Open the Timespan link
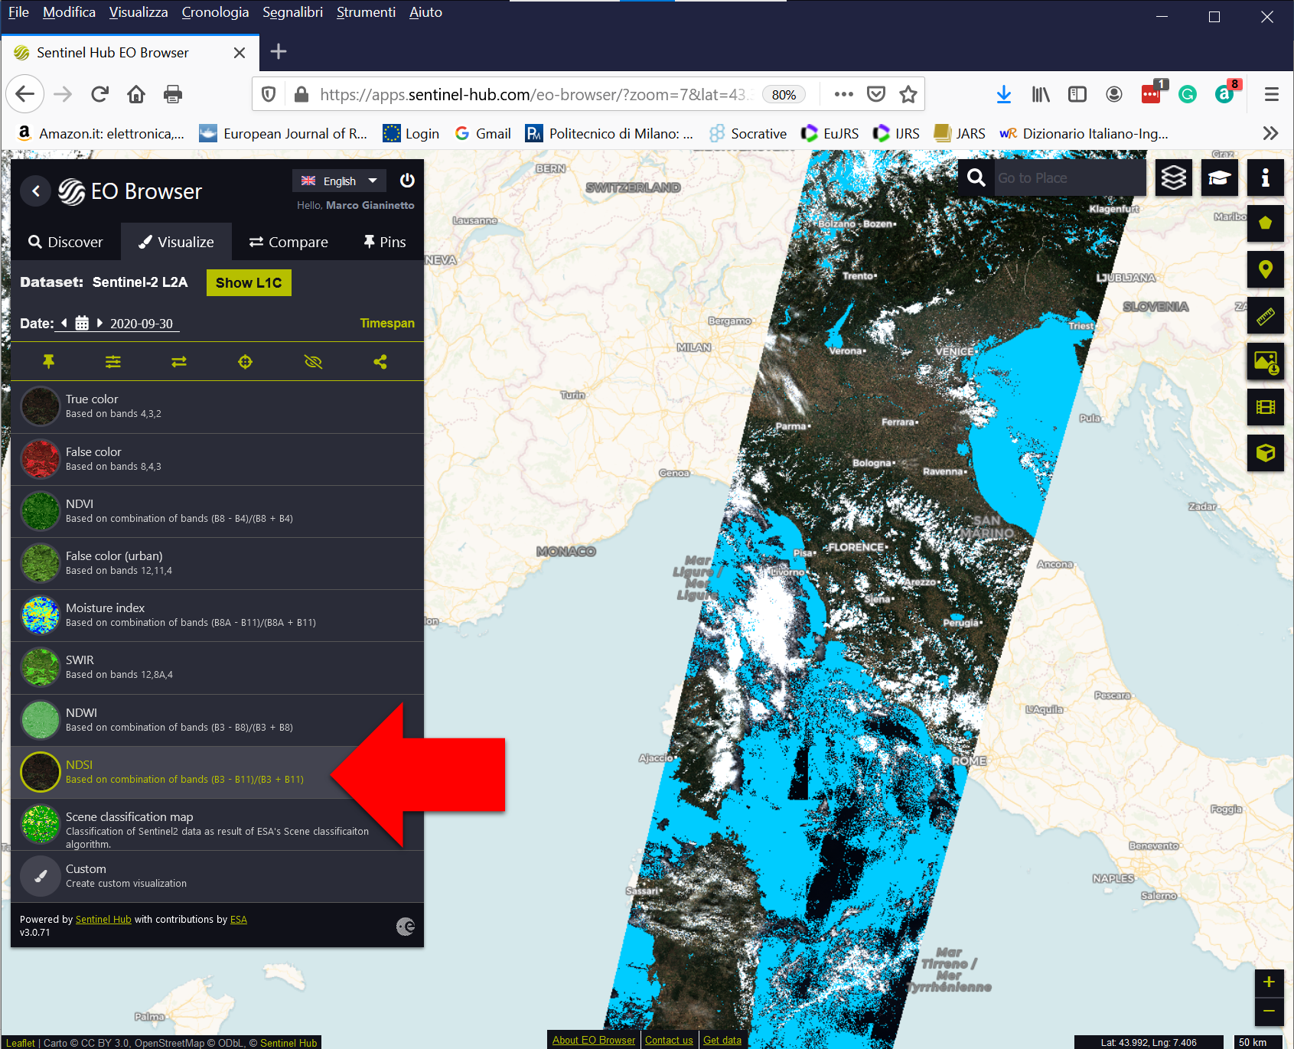This screenshot has height=1049, width=1294. point(387,323)
